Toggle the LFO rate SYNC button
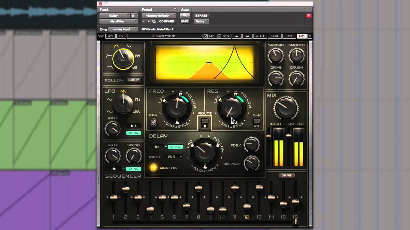This screenshot has width=410, height=230. 134,133
